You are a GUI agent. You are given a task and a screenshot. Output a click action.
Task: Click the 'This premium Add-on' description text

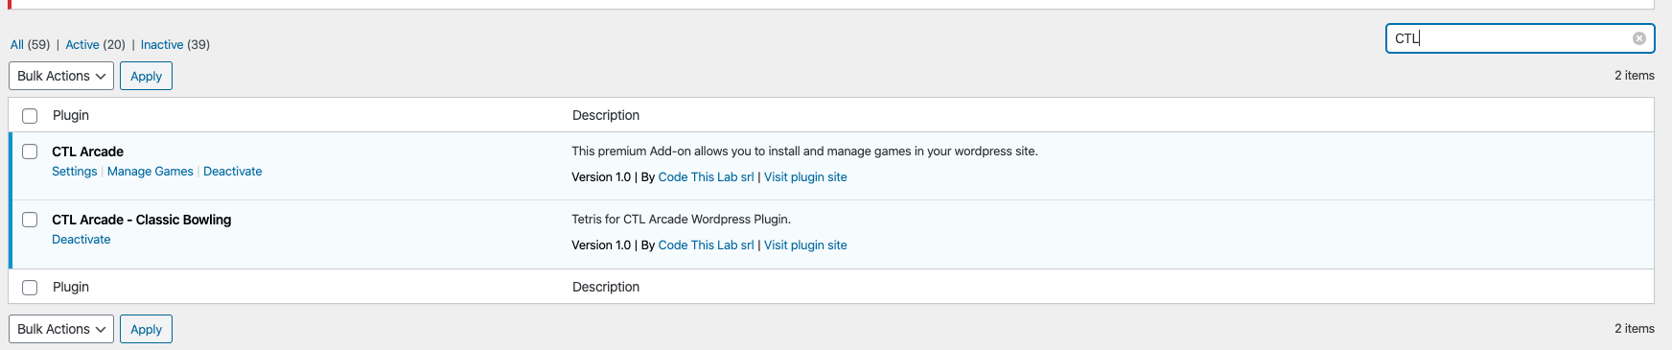click(805, 151)
